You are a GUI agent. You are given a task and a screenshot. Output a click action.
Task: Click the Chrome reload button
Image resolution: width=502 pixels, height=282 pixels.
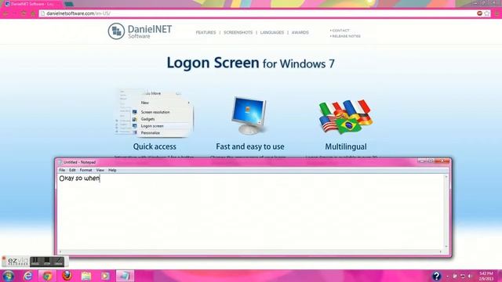[24, 13]
